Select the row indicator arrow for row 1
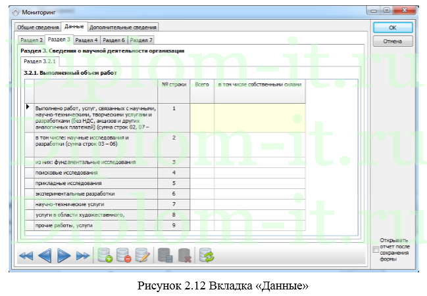 pyautogui.click(x=28, y=107)
